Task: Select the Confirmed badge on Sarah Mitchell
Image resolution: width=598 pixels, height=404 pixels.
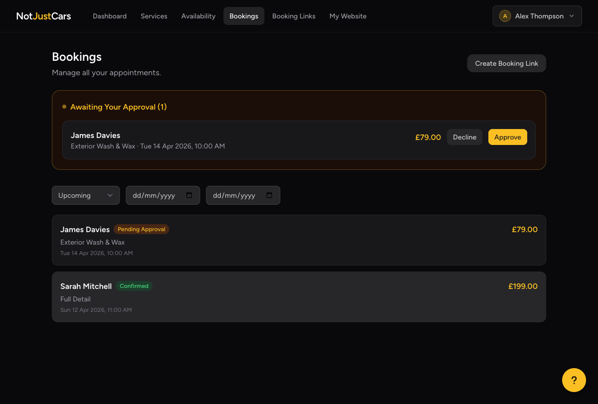Action: coord(134,286)
